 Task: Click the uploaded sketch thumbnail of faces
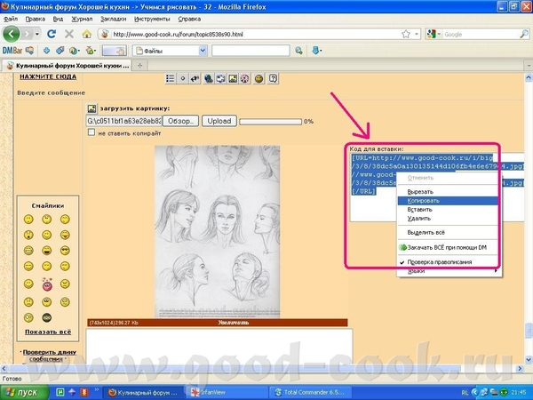pos(218,232)
